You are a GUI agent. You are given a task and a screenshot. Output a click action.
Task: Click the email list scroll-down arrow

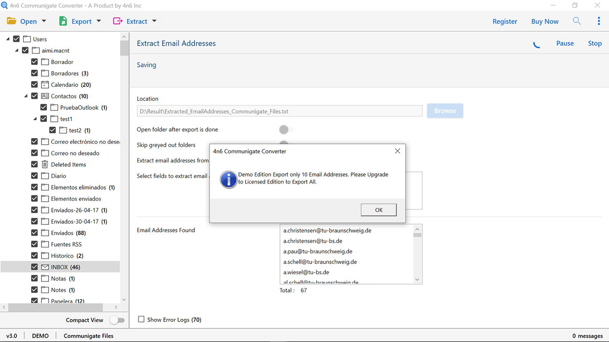click(417, 280)
